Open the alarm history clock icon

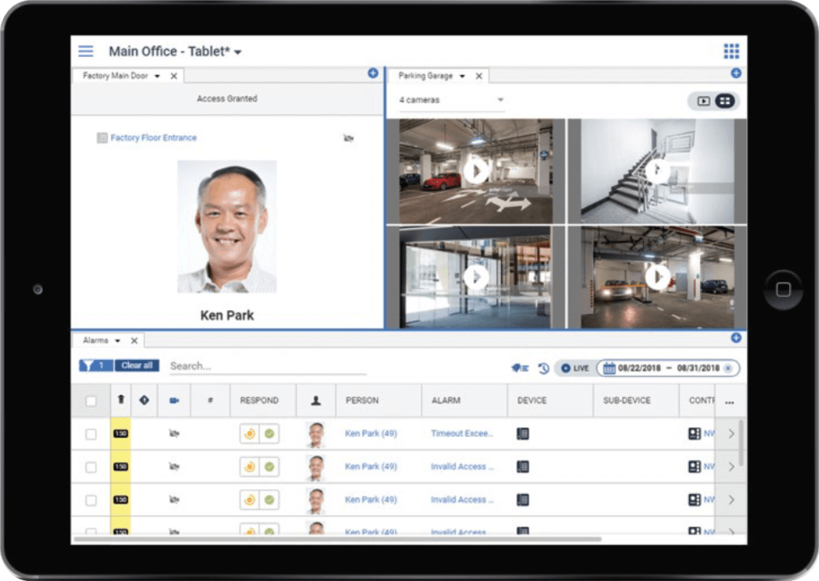(x=543, y=369)
